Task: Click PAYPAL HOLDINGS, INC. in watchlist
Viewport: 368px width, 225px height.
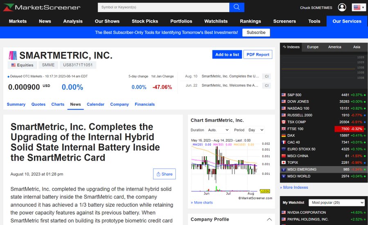Action: point(307,219)
